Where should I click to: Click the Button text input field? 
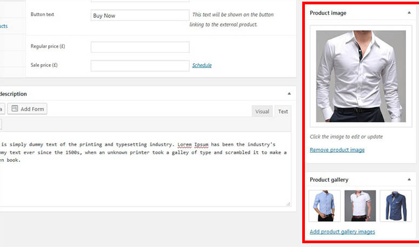tap(140, 16)
